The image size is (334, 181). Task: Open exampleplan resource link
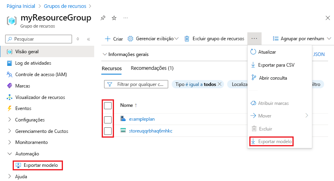142,119
